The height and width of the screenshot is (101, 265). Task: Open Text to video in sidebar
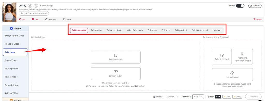coord(11,77)
